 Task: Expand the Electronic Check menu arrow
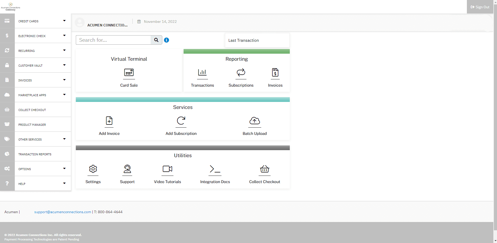[x=64, y=36]
